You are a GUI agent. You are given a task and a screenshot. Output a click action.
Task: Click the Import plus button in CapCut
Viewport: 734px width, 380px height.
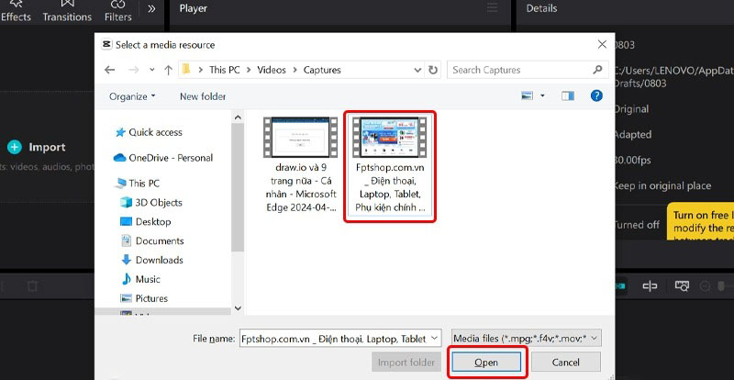(15, 147)
